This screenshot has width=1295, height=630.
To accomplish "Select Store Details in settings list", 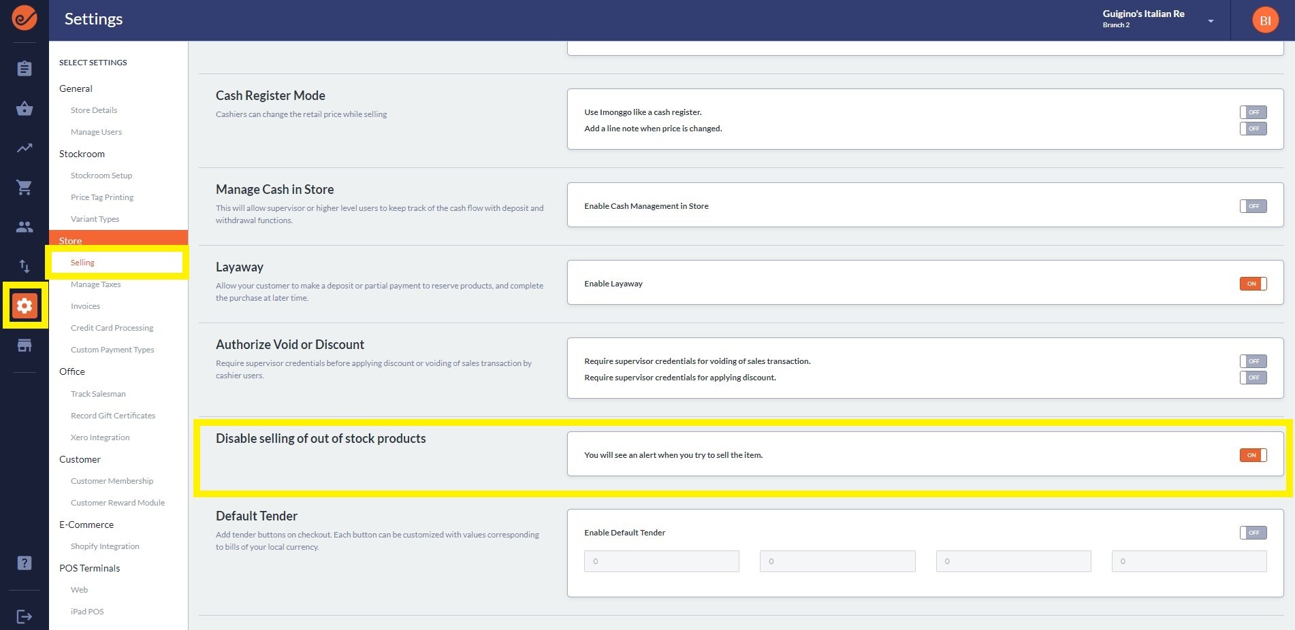I will click(x=94, y=110).
